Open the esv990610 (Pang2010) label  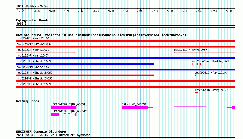(x=211, y=73)
